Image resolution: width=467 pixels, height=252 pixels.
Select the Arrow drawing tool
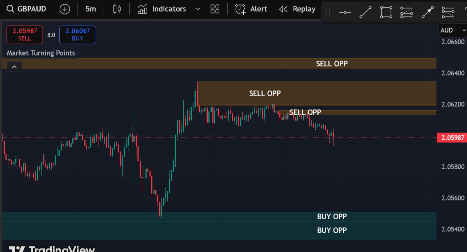coord(427,13)
